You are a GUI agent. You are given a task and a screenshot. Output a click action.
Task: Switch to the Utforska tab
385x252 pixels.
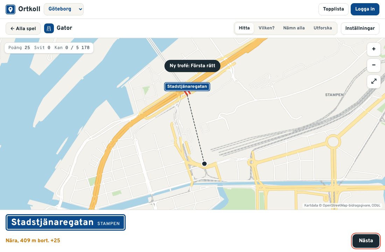(323, 28)
